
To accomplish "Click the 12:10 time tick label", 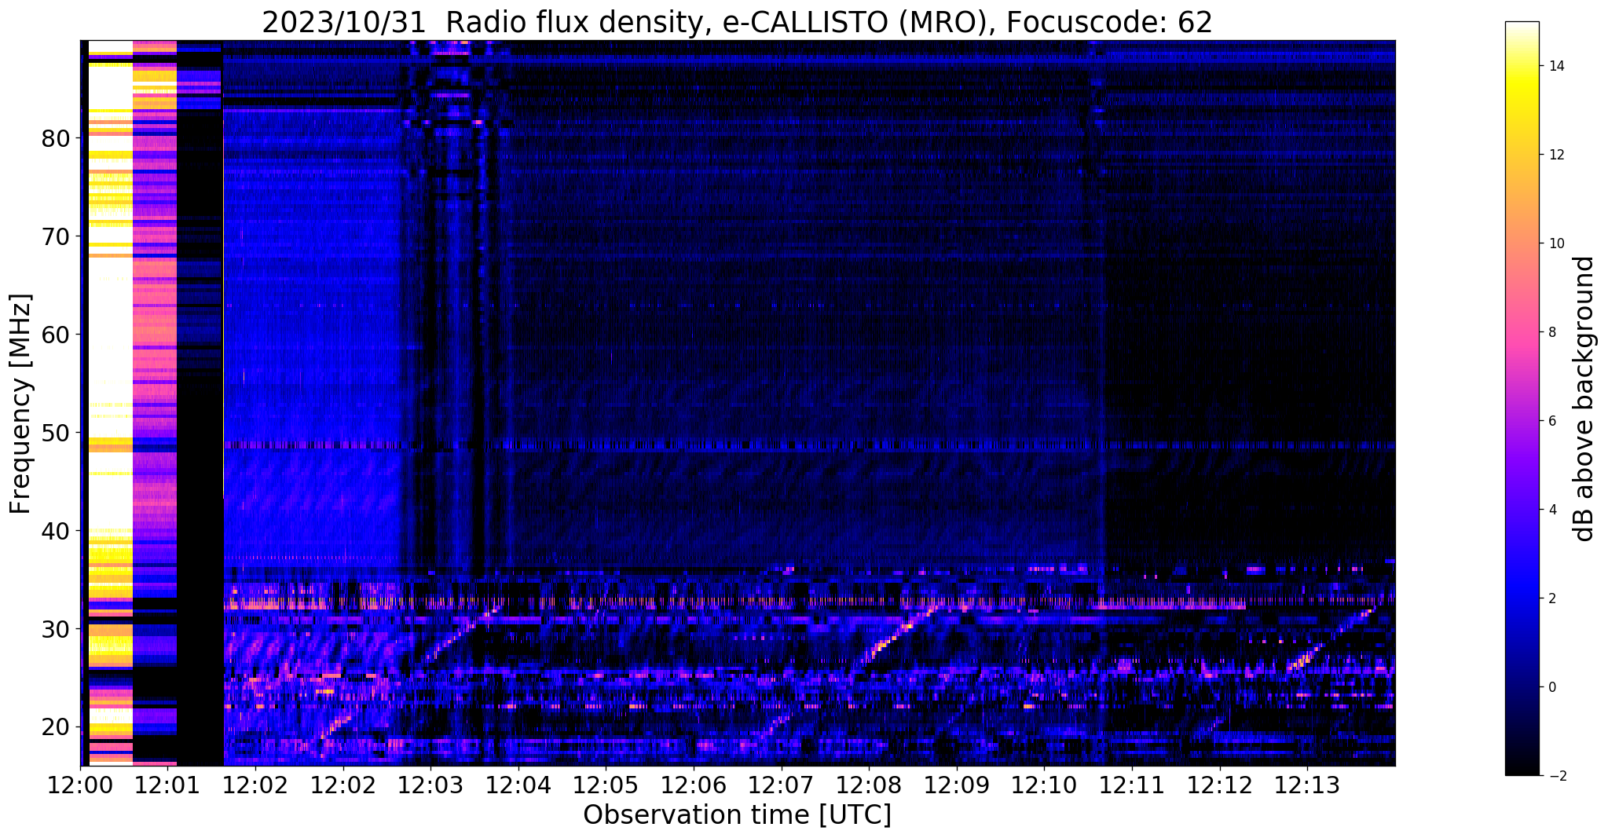I will coord(1044,785).
